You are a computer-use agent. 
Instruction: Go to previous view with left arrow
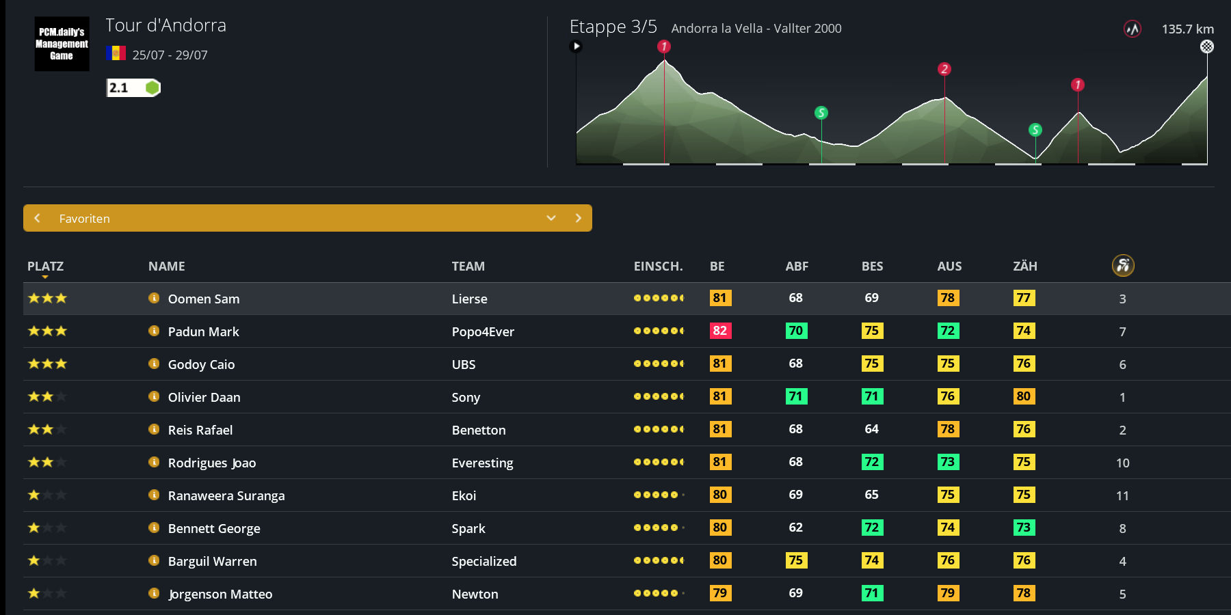(37, 218)
